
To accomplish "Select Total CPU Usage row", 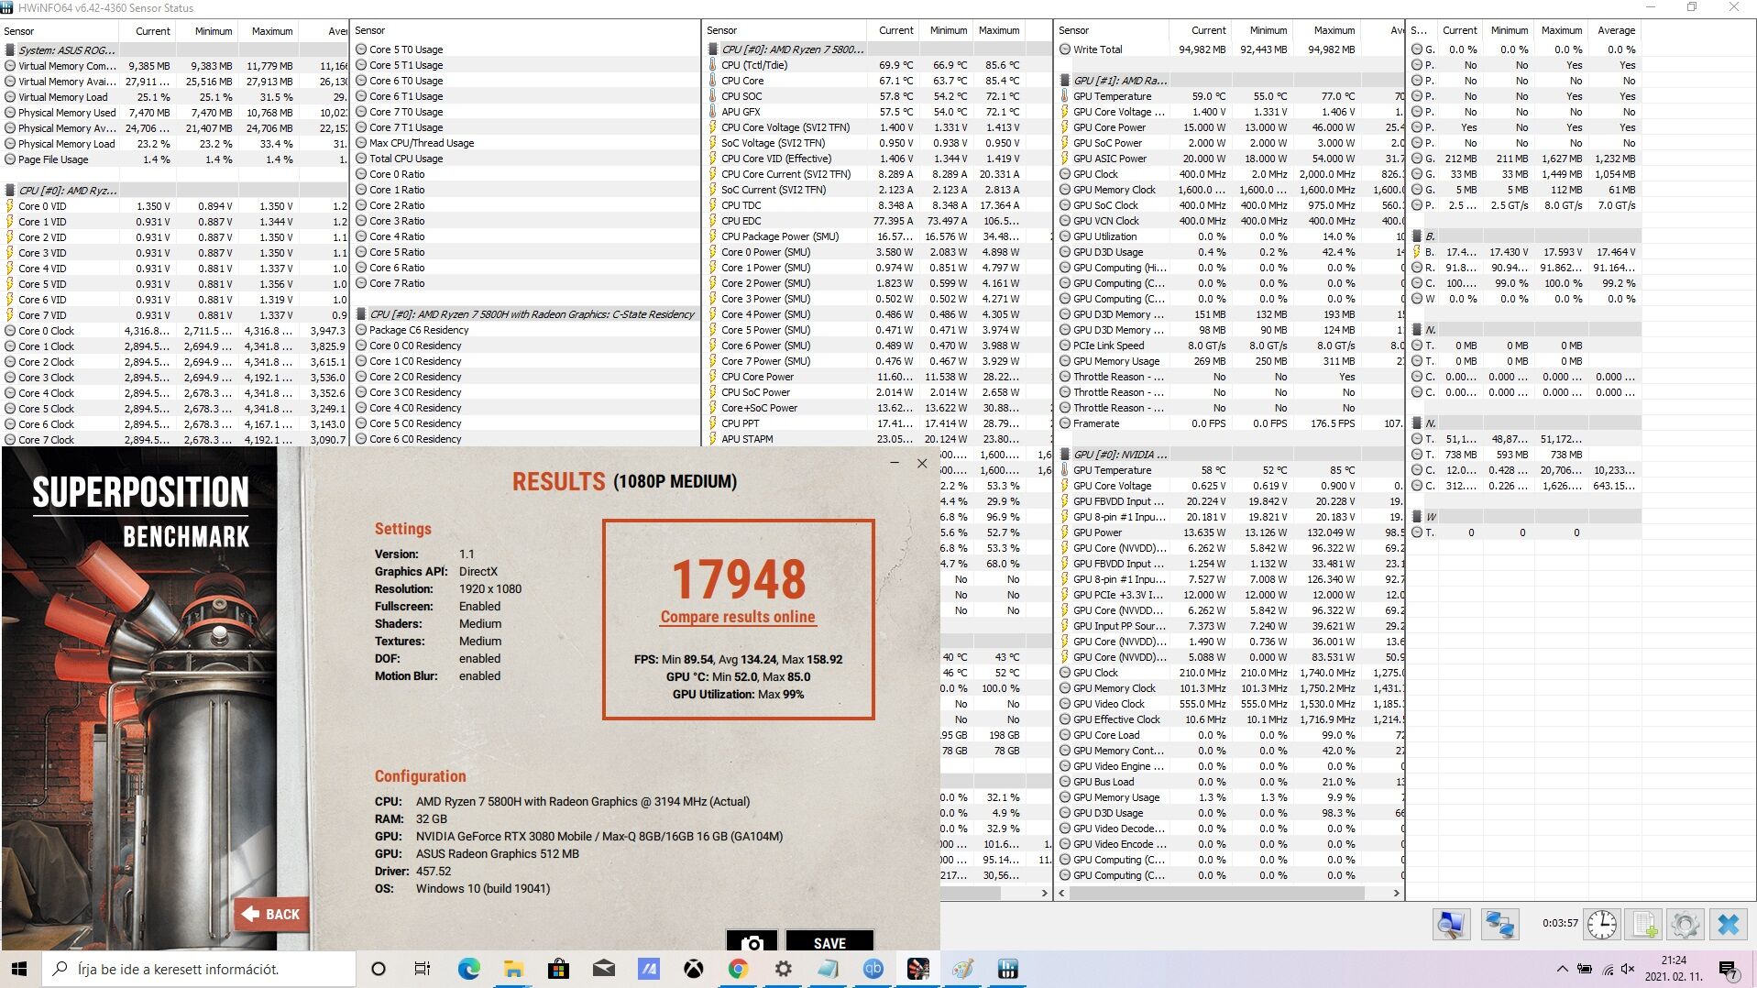I will [526, 159].
